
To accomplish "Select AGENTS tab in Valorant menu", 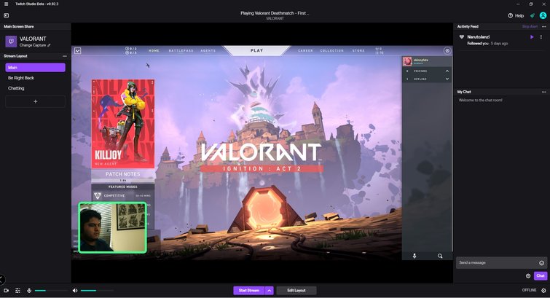I will [208, 51].
